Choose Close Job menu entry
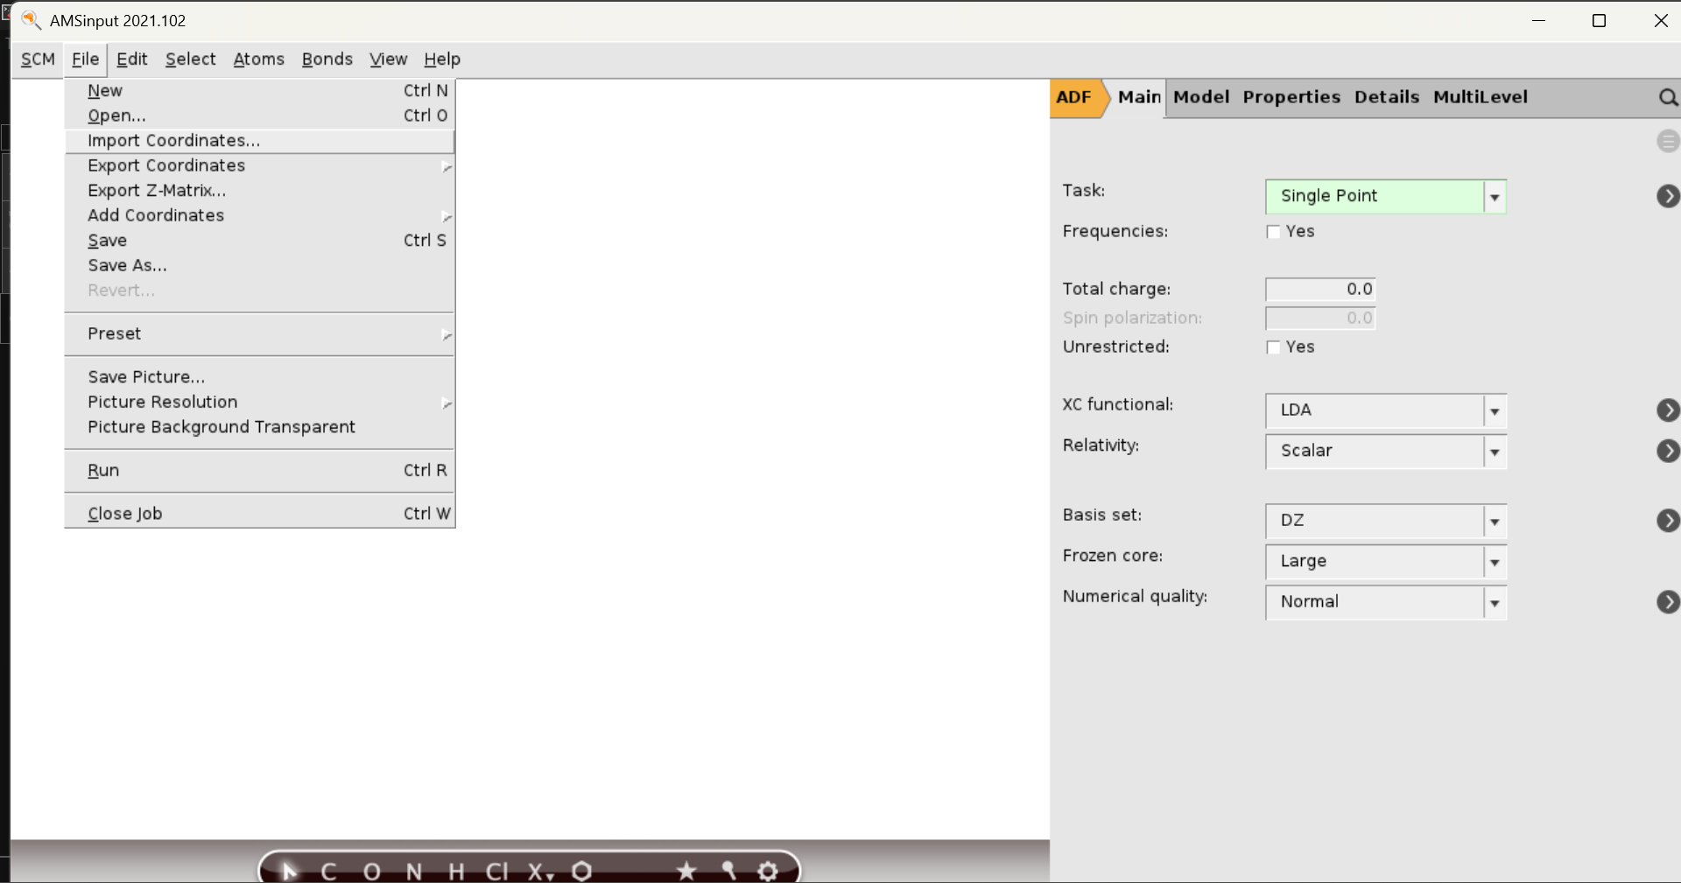 [260, 515]
